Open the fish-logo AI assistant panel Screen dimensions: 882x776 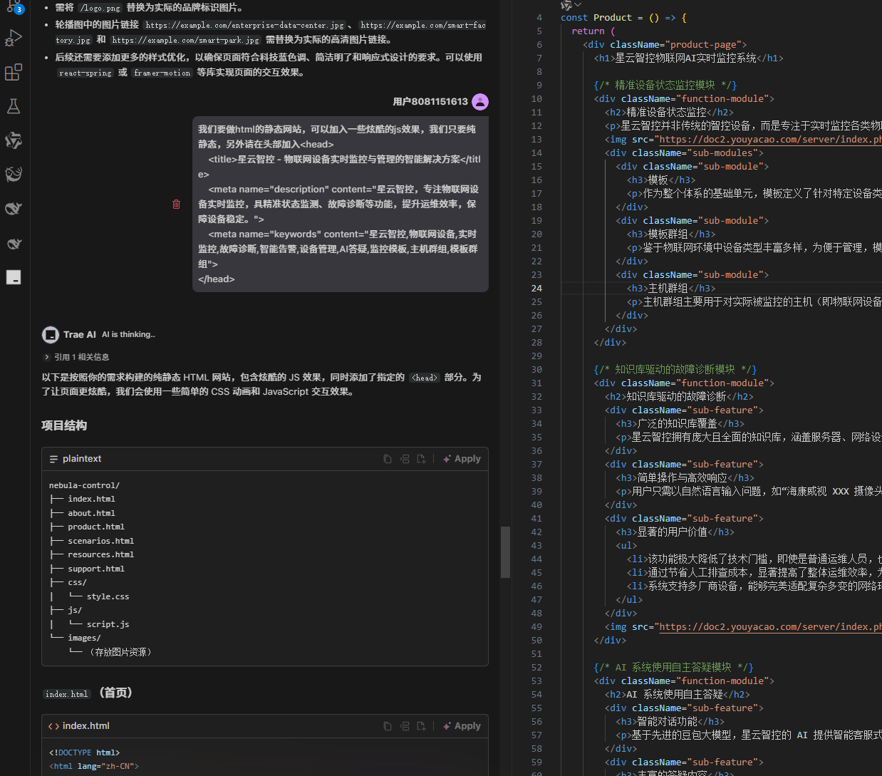[x=14, y=175]
